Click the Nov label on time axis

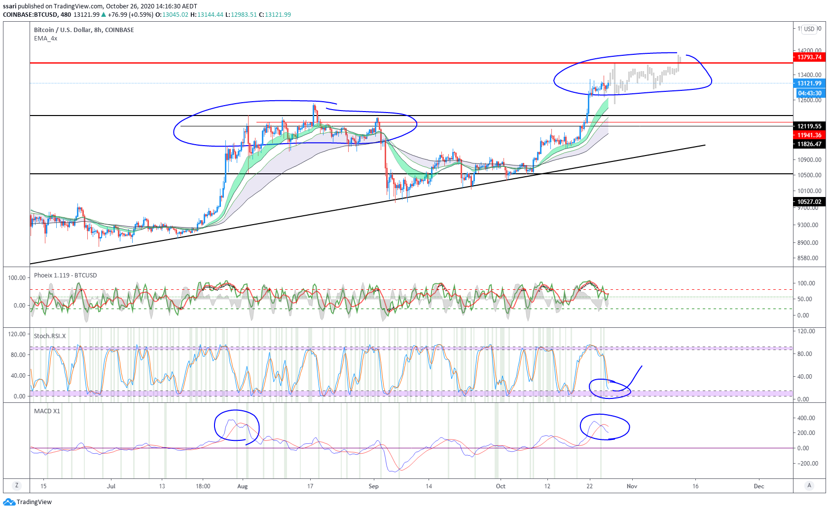(632, 486)
